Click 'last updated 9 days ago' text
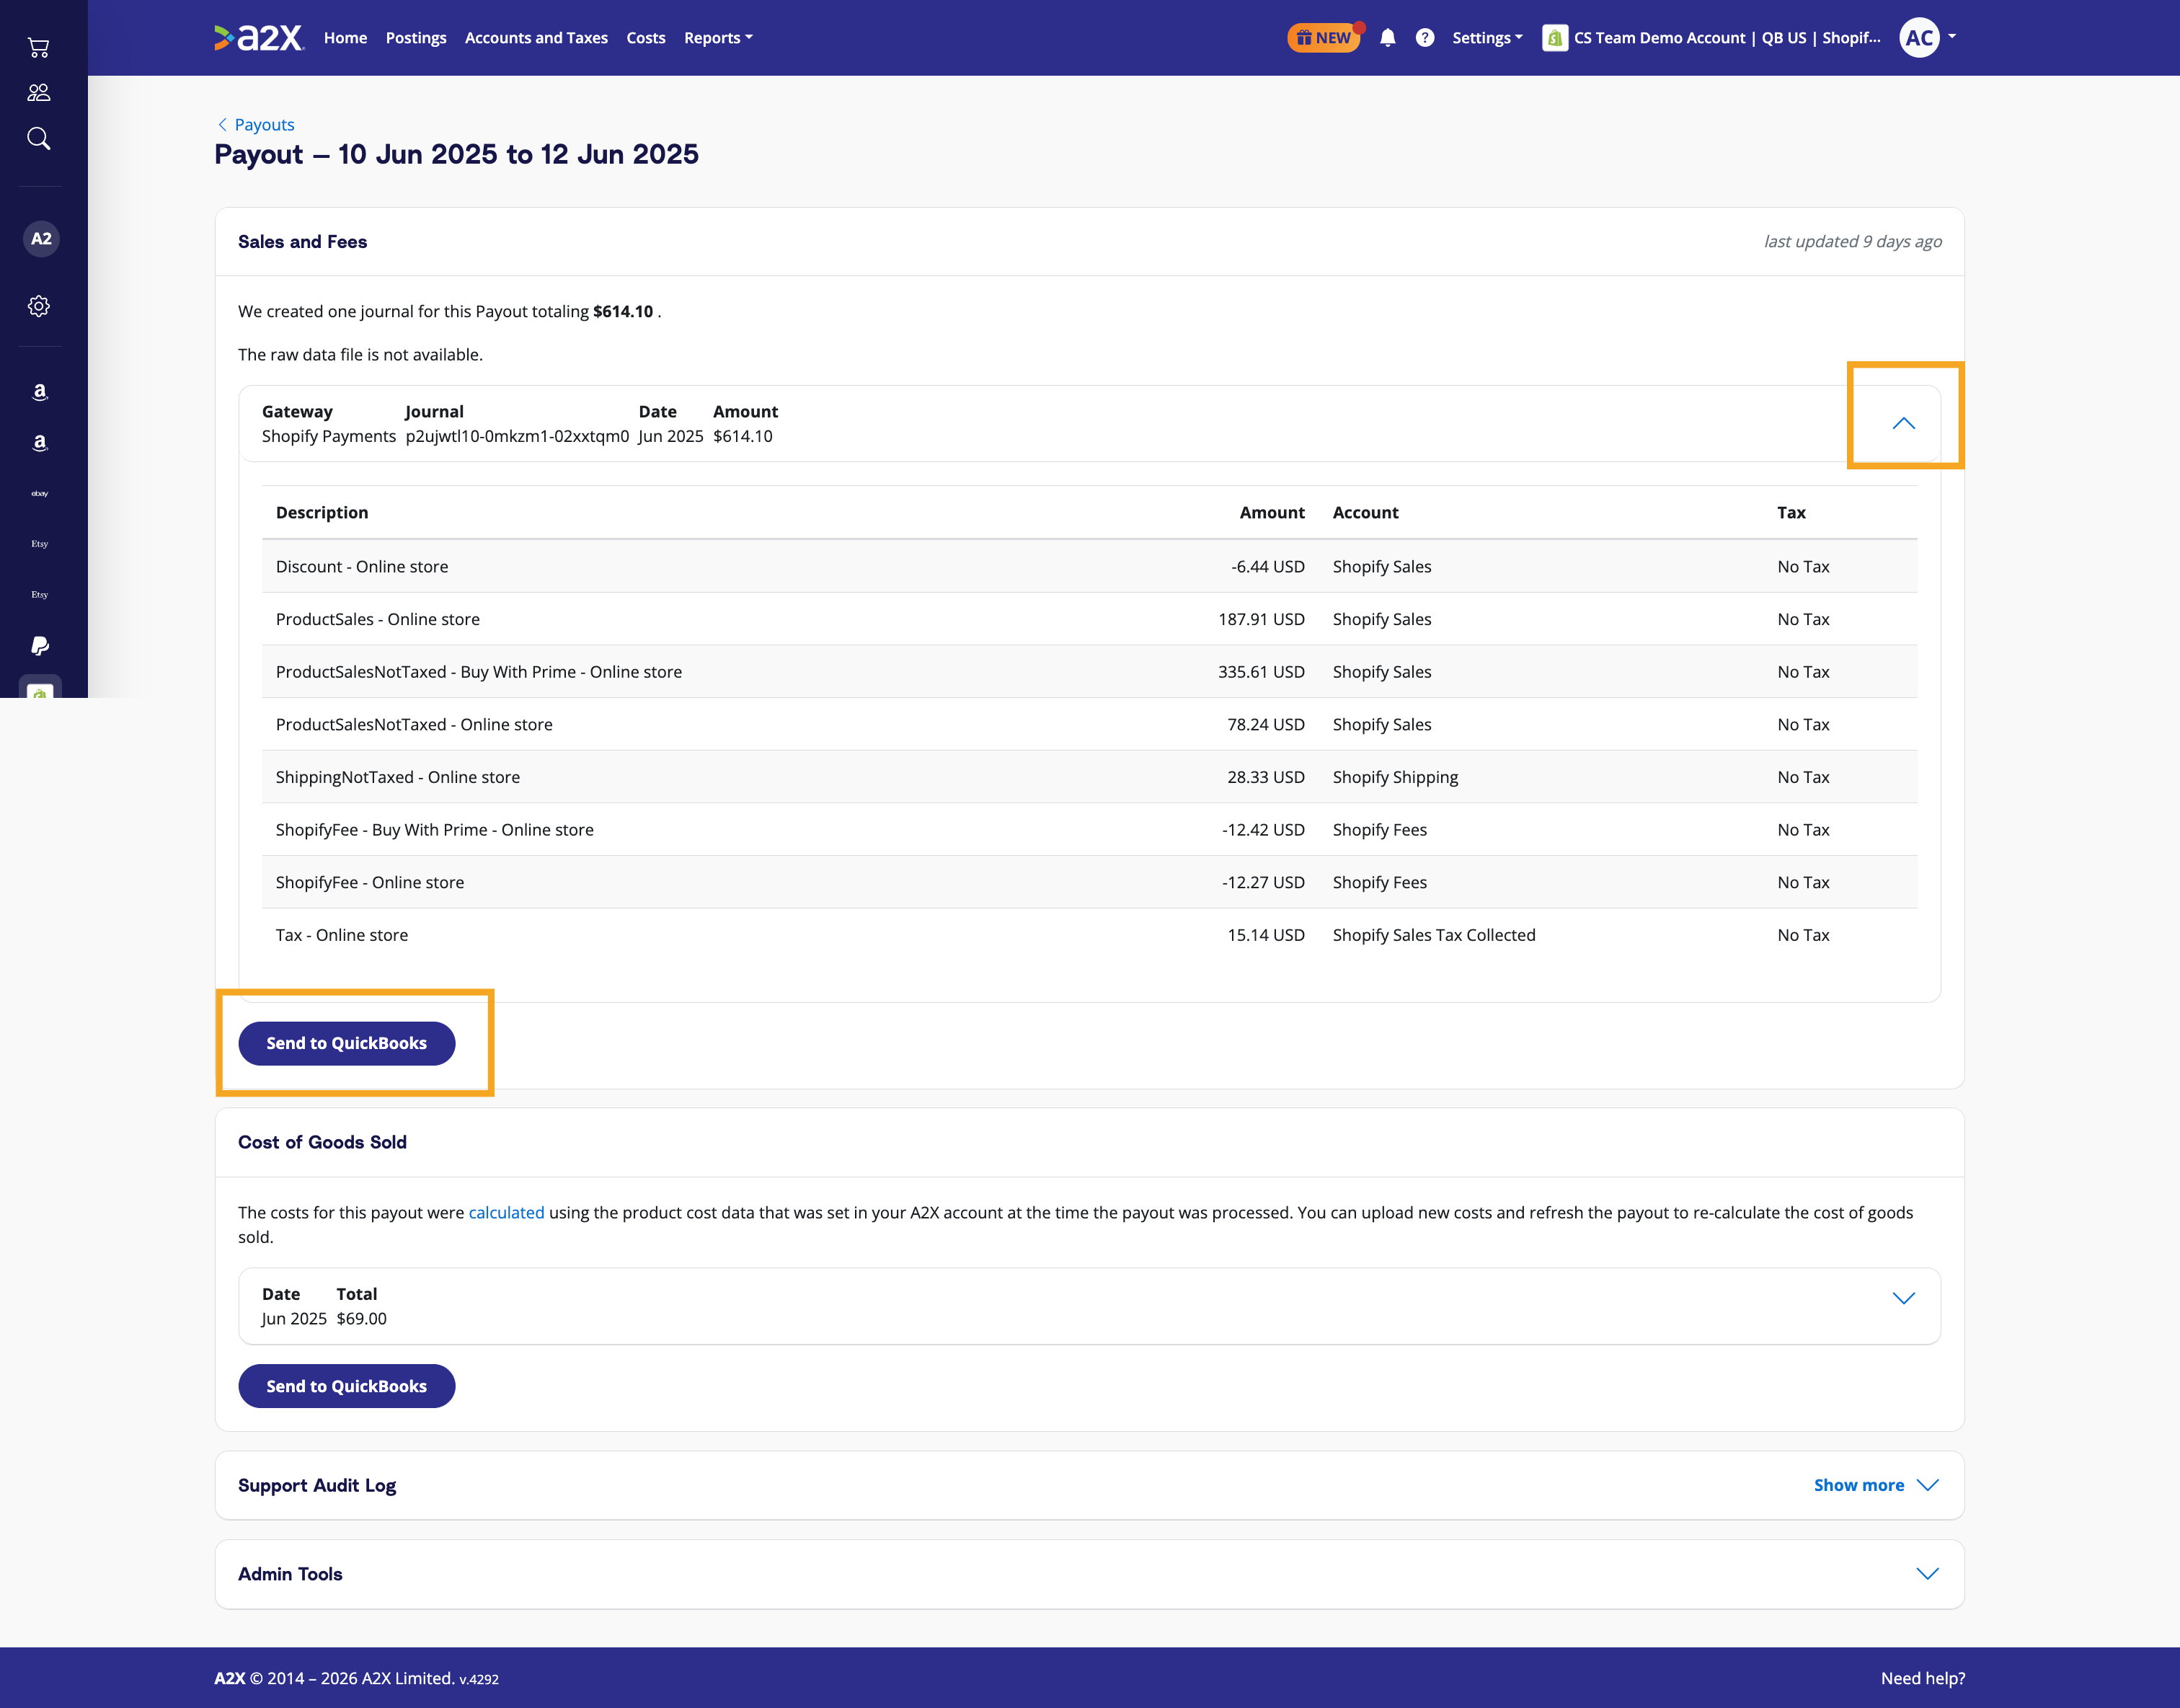The height and width of the screenshot is (1708, 2180). [x=1852, y=241]
